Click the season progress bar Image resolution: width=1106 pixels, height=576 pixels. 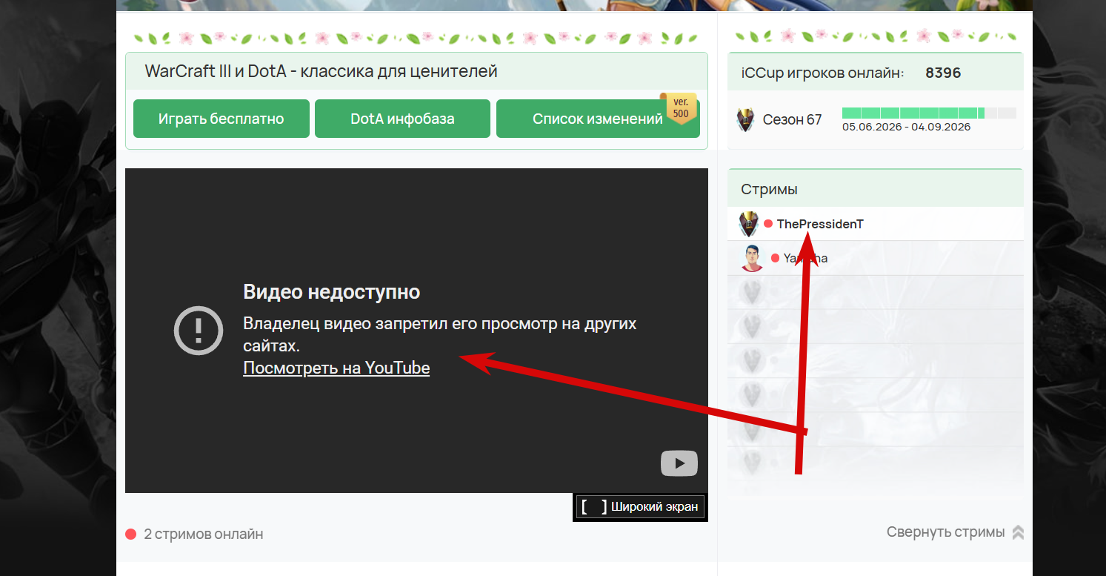click(x=929, y=113)
